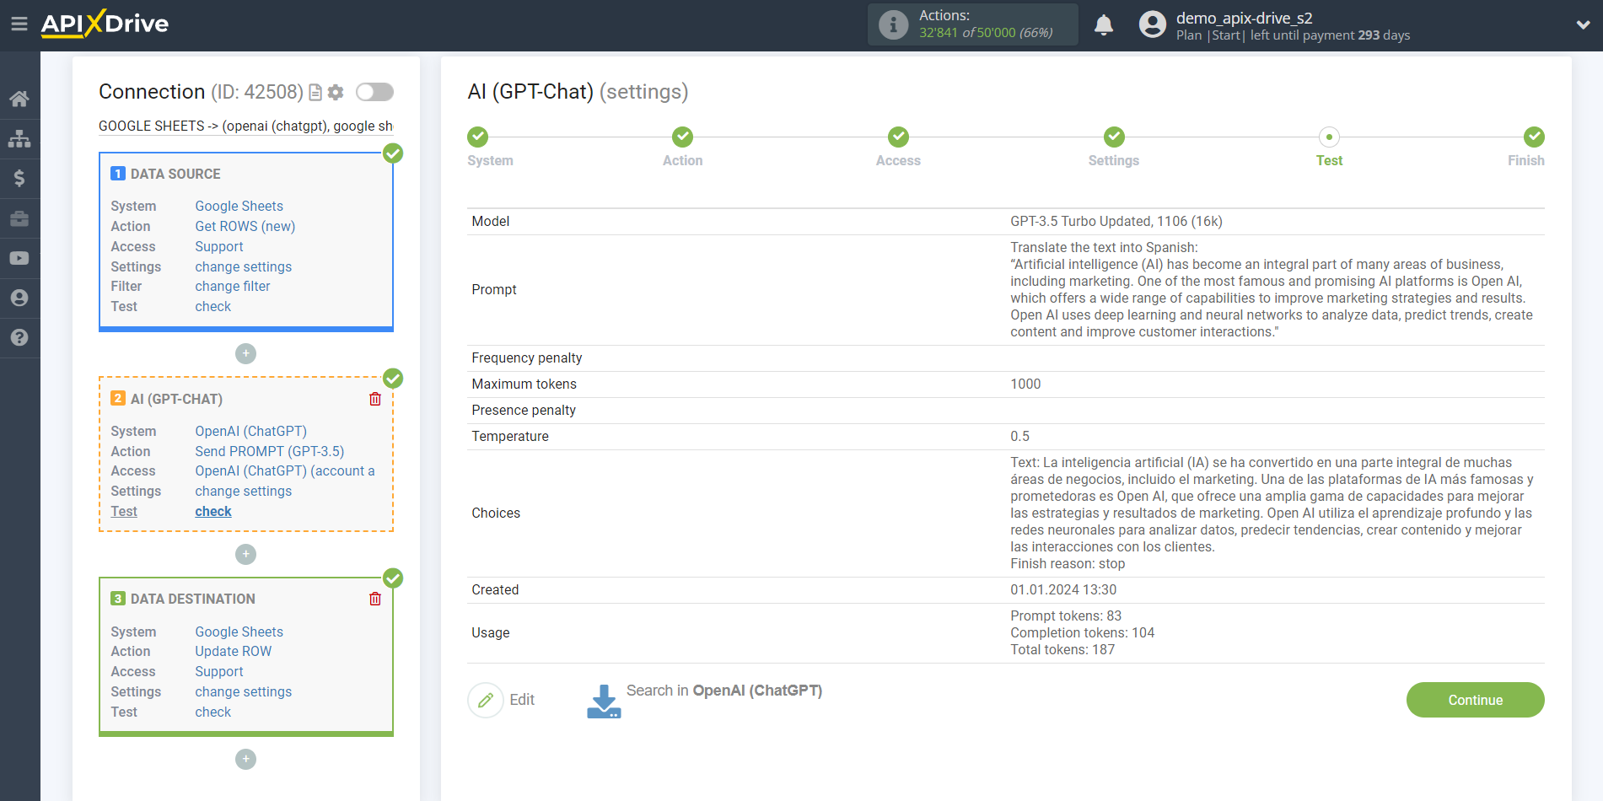
Task: Click the Frequency penalty row label
Action: coord(526,358)
